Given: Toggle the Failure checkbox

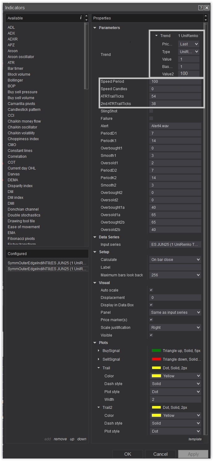Looking at the screenshot, I should 151,118.
